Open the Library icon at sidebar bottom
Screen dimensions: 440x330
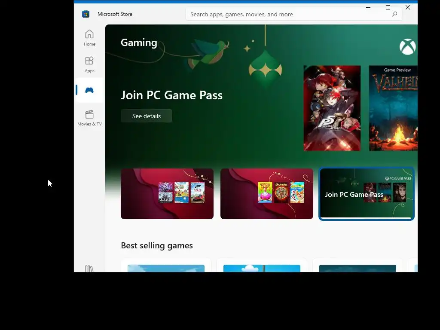(89, 269)
